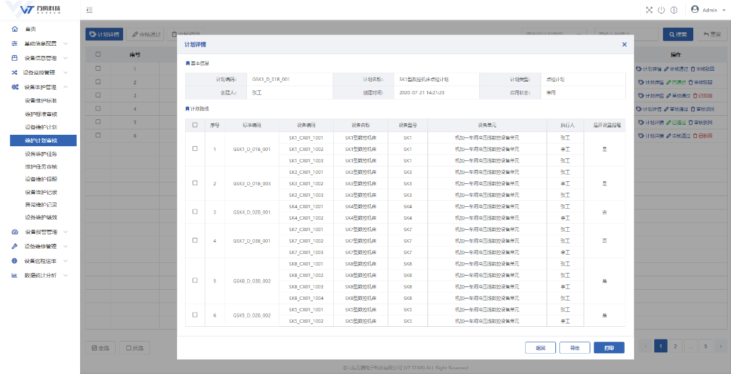Image resolution: width=731 pixels, height=374 pixels.
Task: Click the sidebar collapse icon in header
Action: [x=90, y=10]
